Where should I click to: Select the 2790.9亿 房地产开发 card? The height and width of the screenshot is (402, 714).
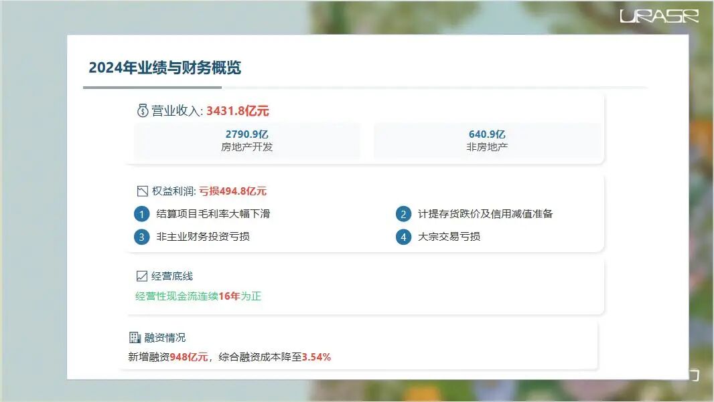tap(247, 140)
